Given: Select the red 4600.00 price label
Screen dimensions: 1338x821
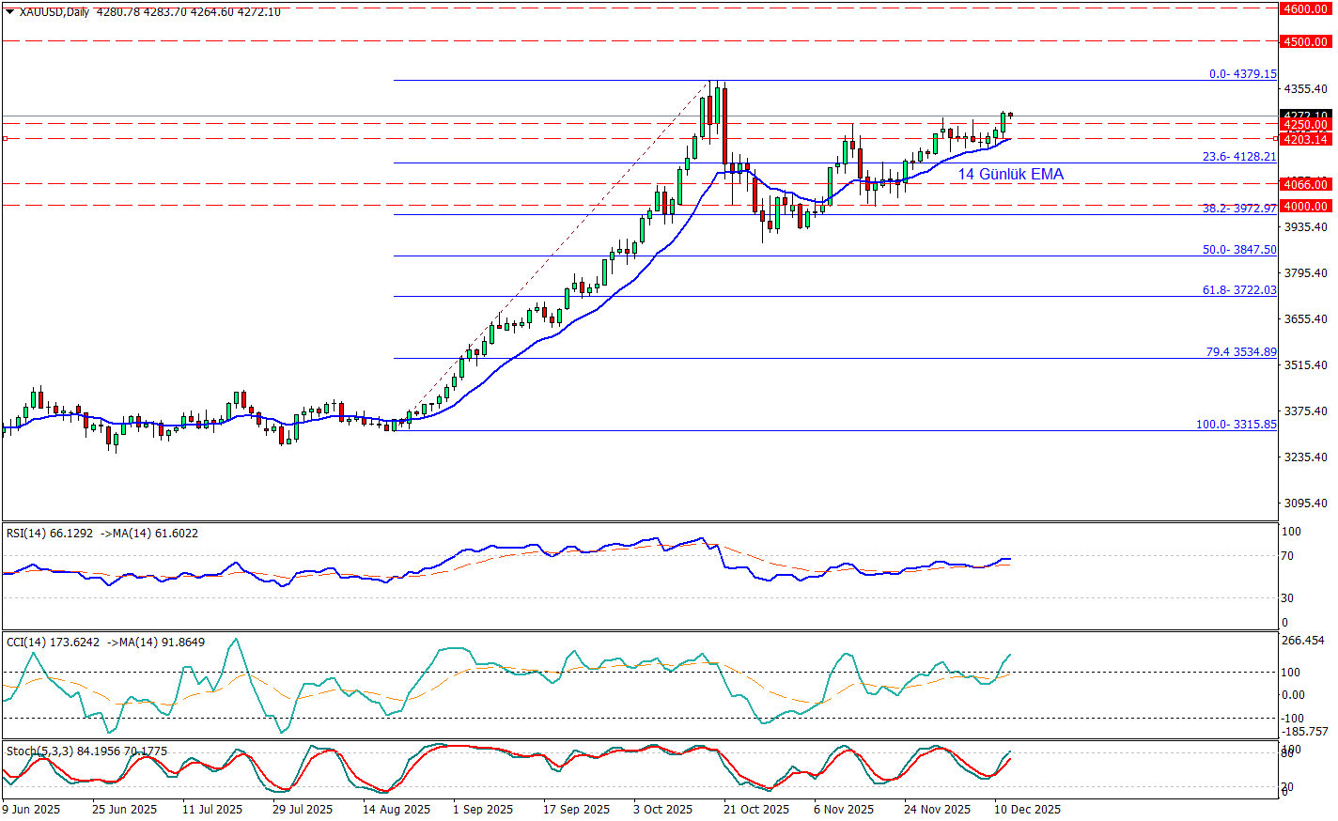Looking at the screenshot, I should click(x=1305, y=8).
